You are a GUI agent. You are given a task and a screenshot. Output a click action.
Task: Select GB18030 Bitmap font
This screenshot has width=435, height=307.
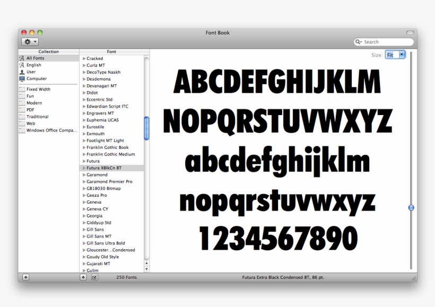[x=103, y=188]
